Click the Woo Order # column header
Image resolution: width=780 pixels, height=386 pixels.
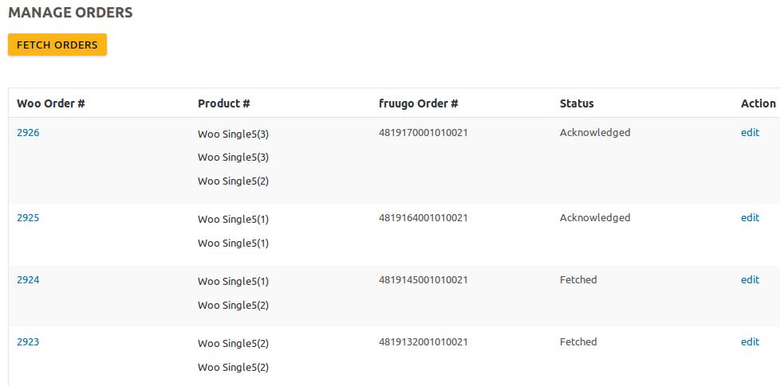click(51, 103)
